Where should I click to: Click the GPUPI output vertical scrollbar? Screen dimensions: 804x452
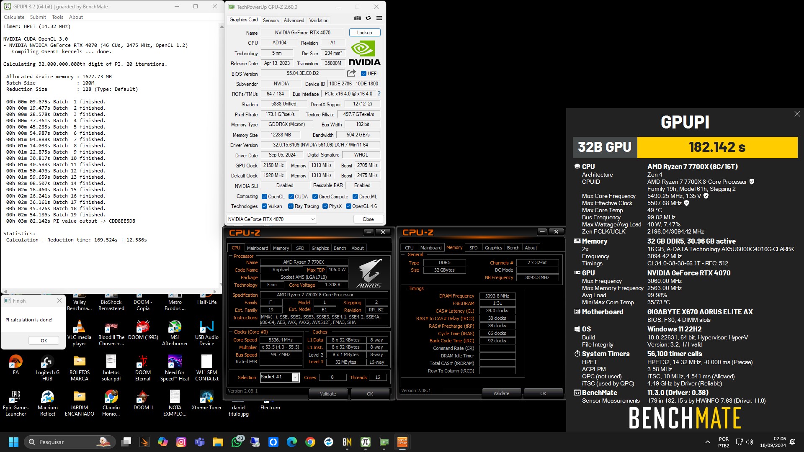[x=222, y=157]
